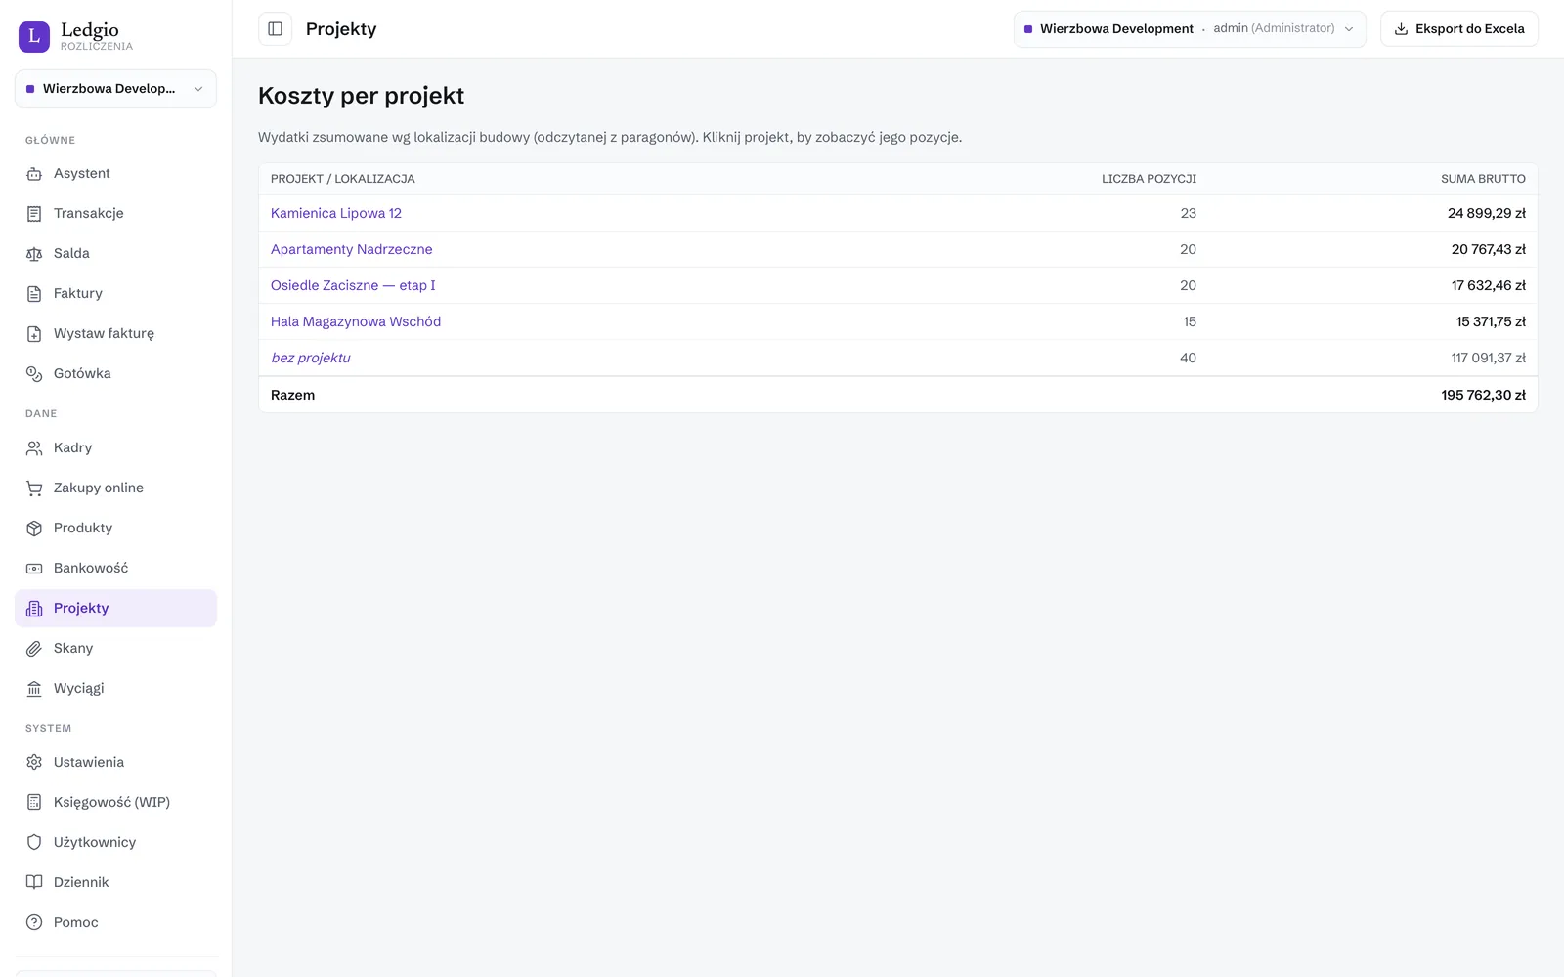1564x977 pixels.
Task: Open Dziennik from the sidebar
Action: pos(115,883)
